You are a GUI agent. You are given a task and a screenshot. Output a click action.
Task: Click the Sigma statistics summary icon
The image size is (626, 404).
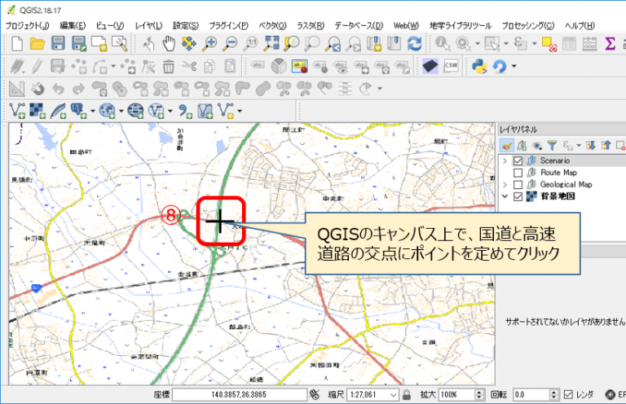610,43
